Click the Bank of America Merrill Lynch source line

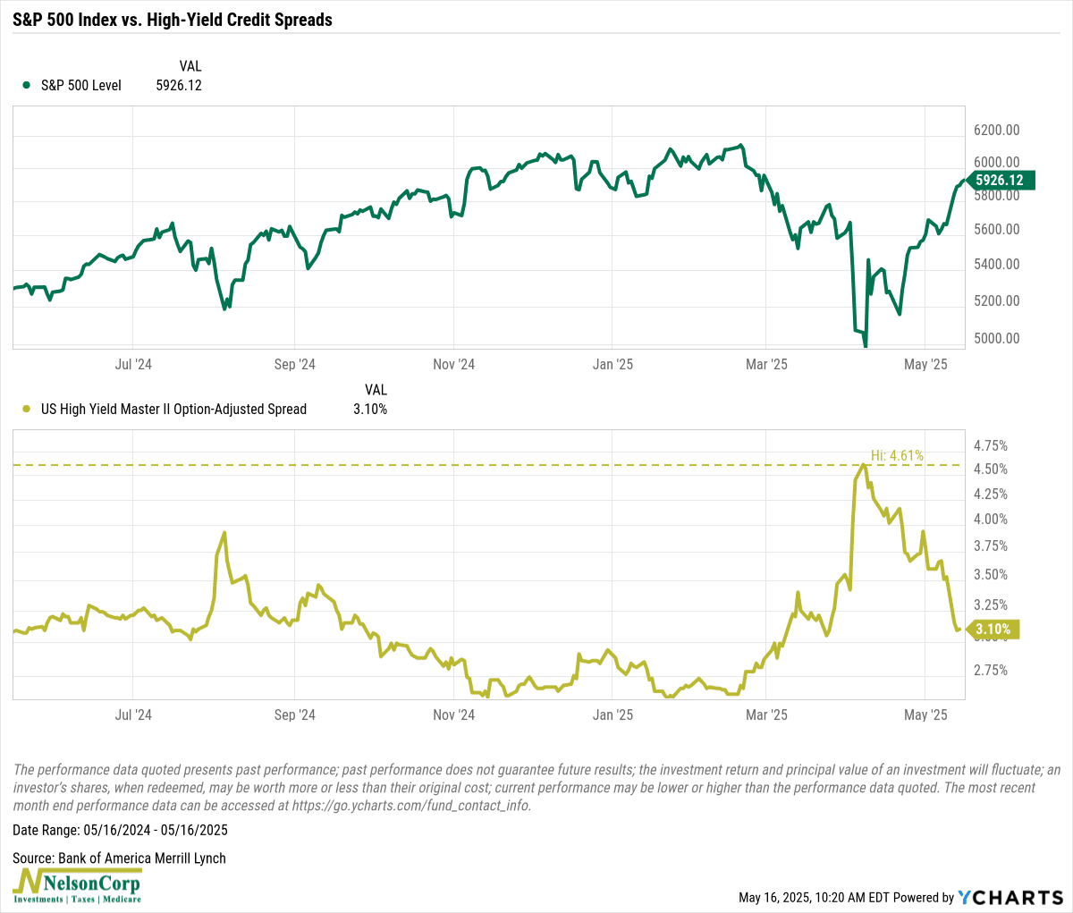(x=119, y=858)
